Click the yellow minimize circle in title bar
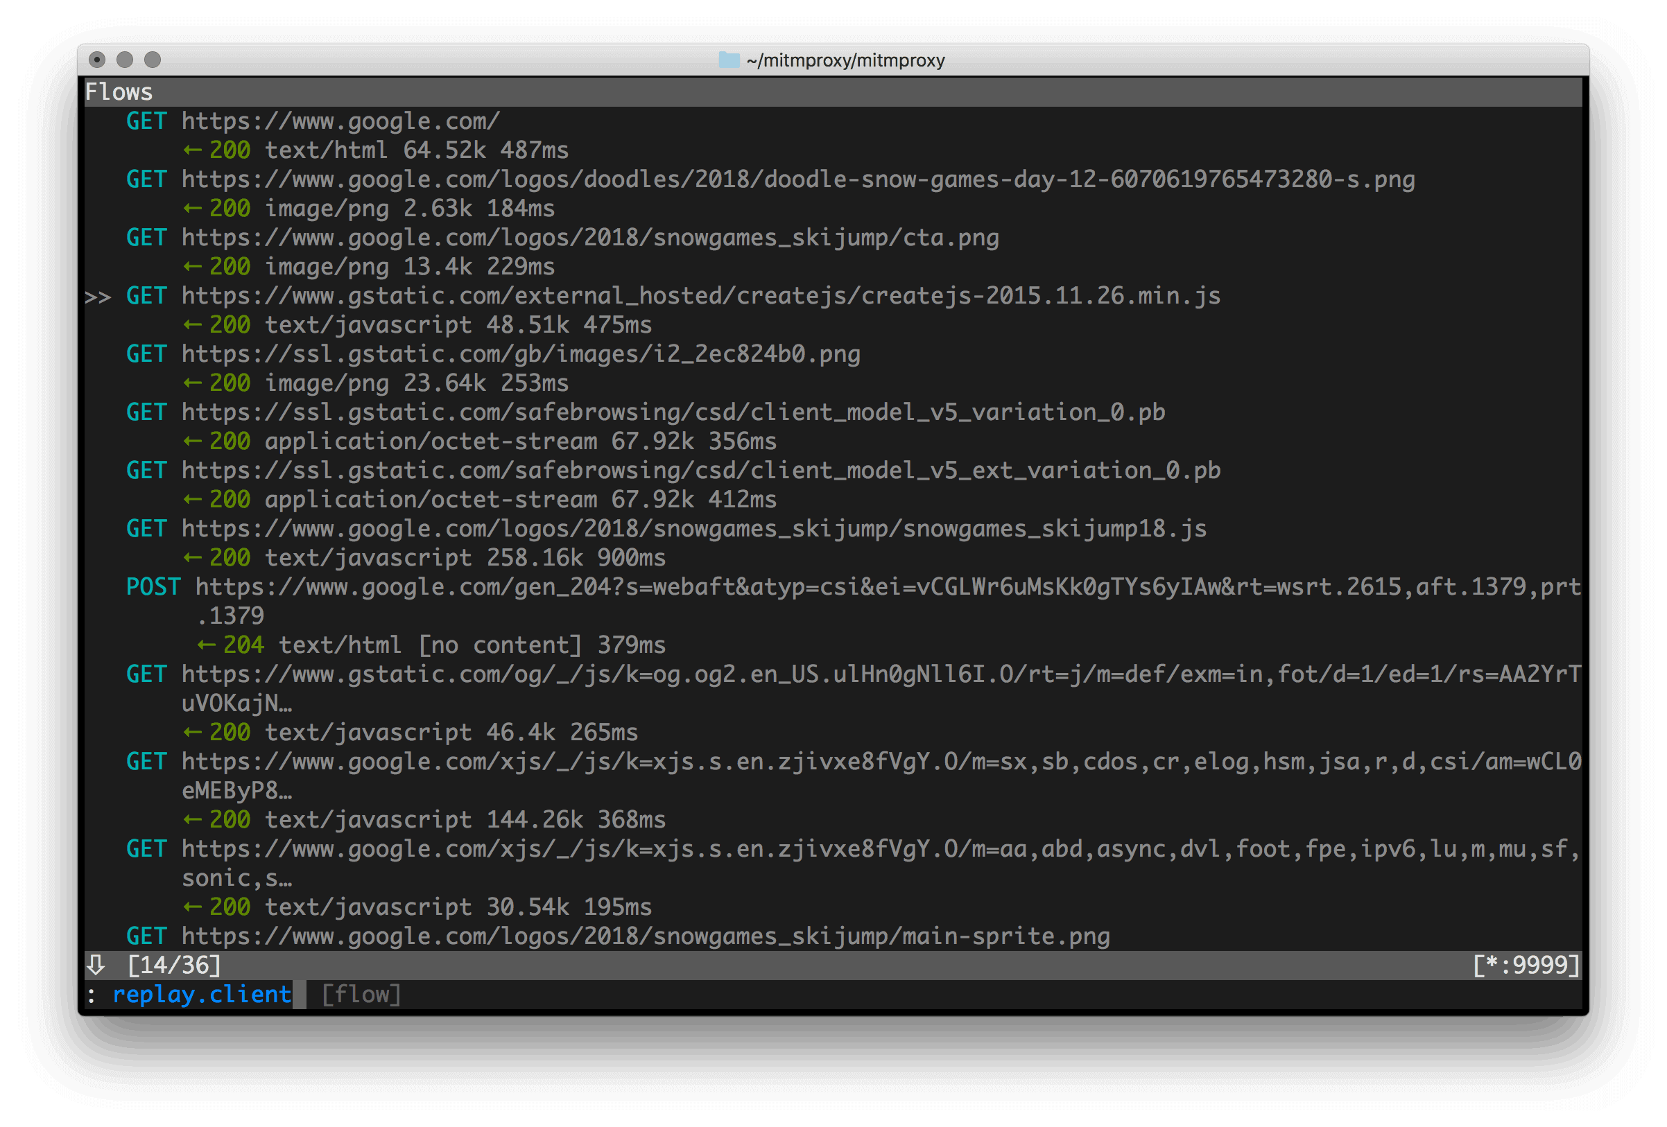The height and width of the screenshot is (1127, 1667). click(x=126, y=60)
